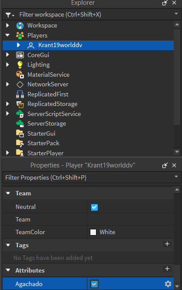182x290 pixels.
Task: Click the StarterGui folder icon
Action: pyautogui.click(x=20, y=133)
